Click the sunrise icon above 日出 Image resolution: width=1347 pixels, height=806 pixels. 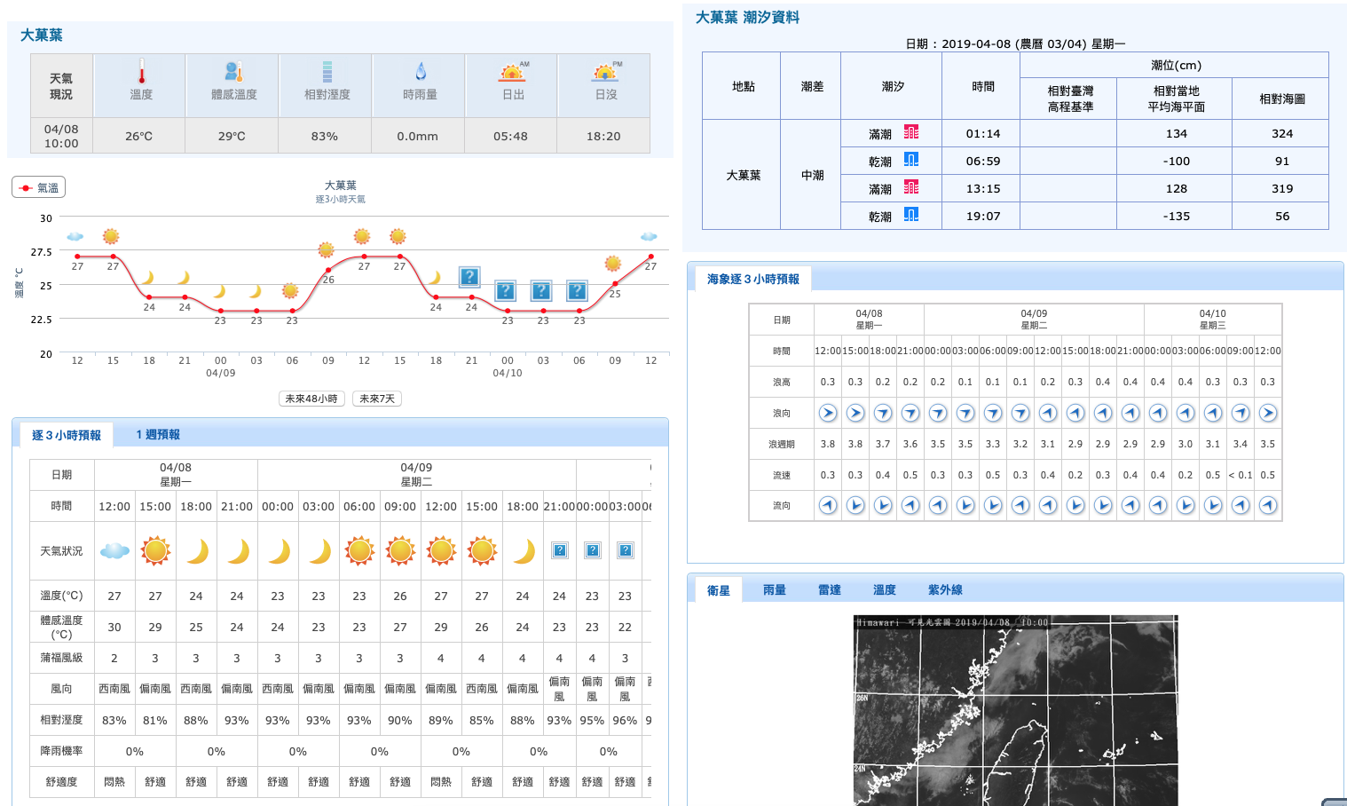[513, 72]
